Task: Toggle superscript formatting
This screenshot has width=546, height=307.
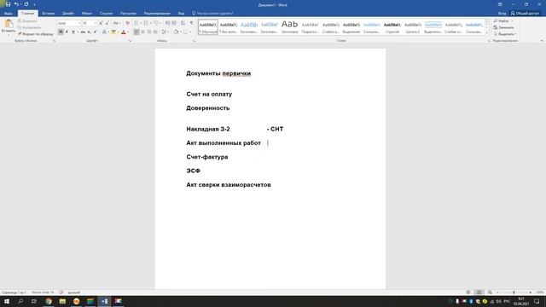Action: (96, 32)
